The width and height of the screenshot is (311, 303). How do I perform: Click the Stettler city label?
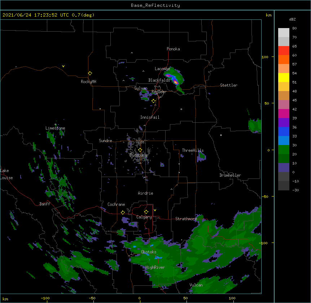point(229,85)
